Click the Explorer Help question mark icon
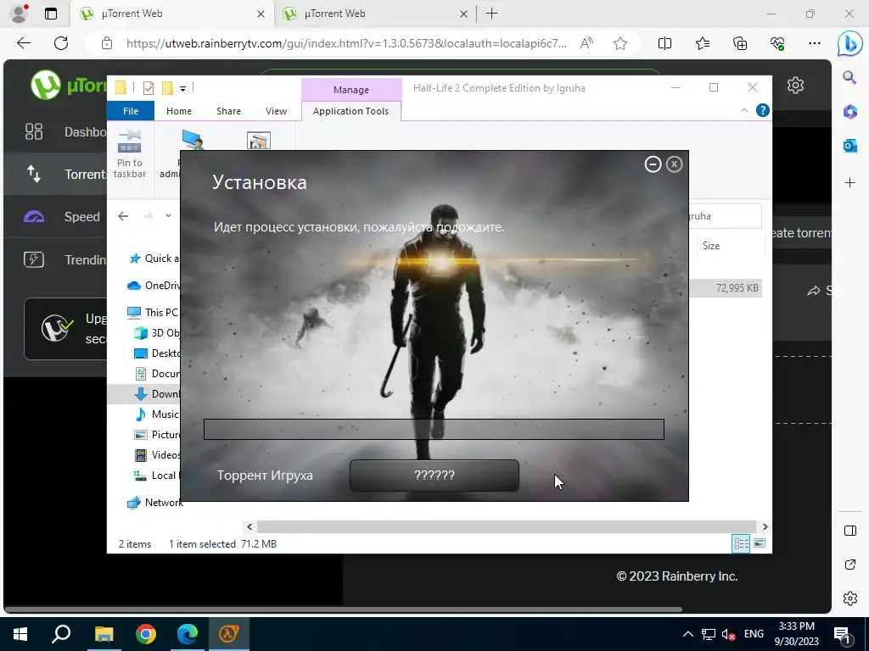This screenshot has height=651, width=869. (x=763, y=110)
